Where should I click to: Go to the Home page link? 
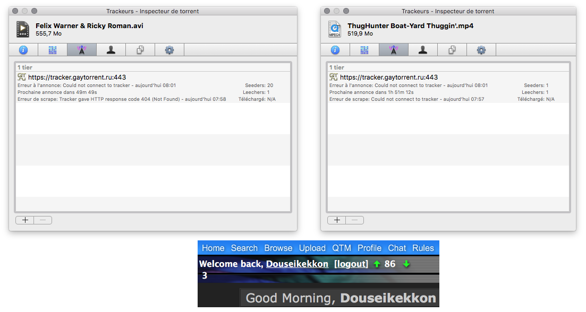tap(213, 248)
